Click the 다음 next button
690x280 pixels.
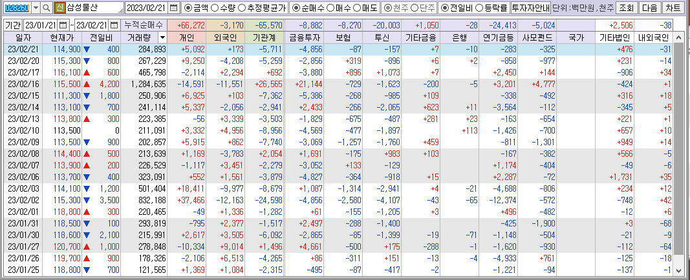[x=649, y=8]
